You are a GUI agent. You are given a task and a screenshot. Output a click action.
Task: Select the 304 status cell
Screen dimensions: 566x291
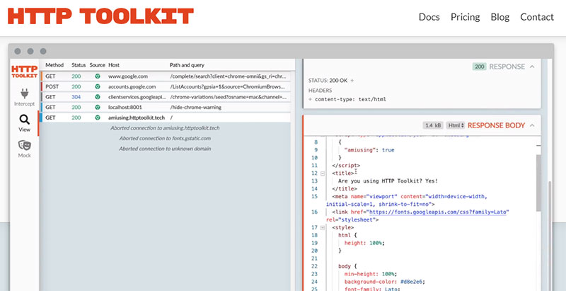click(x=76, y=97)
